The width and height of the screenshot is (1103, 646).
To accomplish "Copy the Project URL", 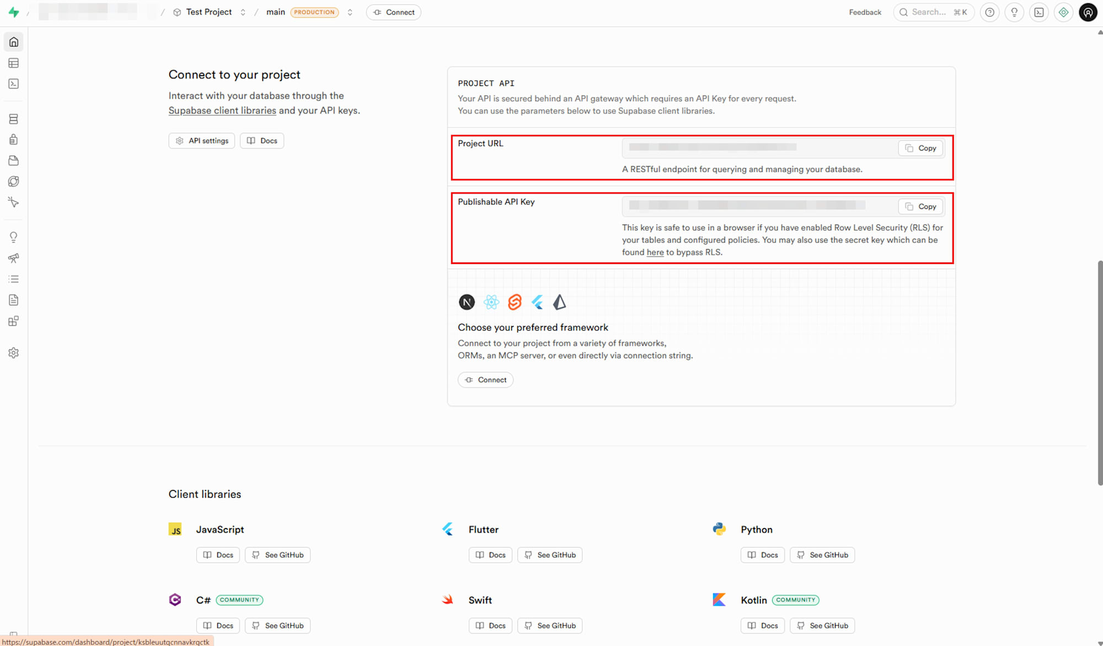I will click(x=920, y=148).
